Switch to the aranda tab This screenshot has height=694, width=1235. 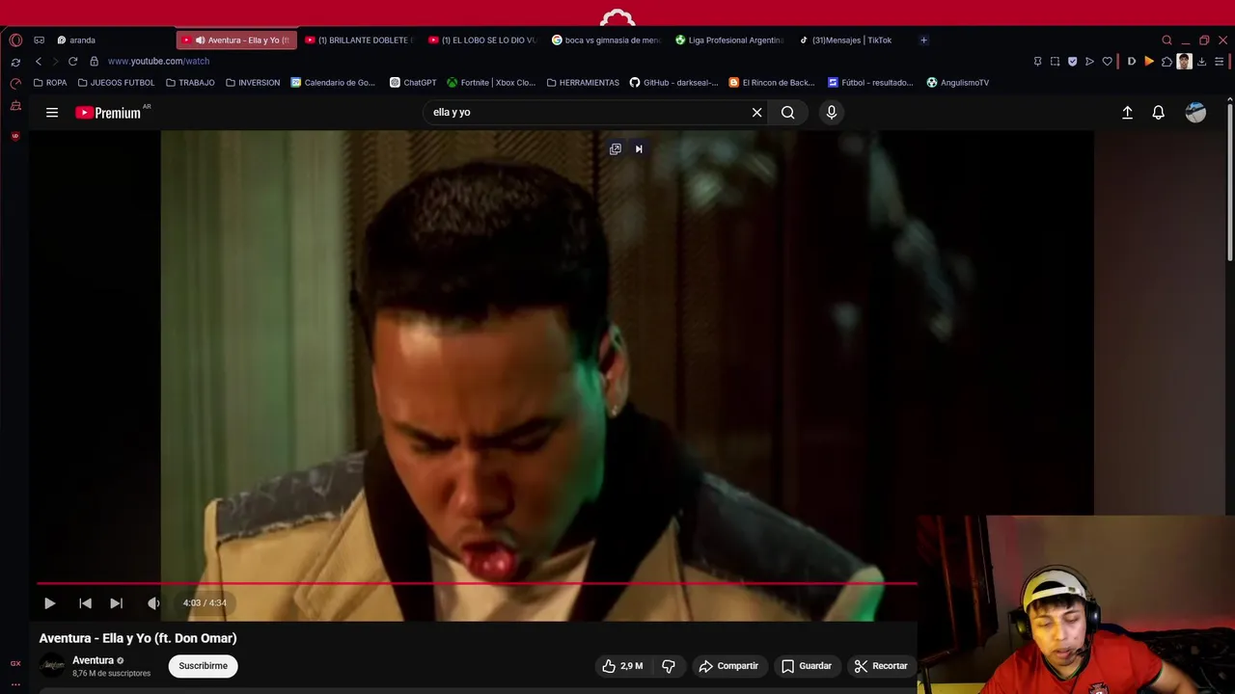click(111, 40)
